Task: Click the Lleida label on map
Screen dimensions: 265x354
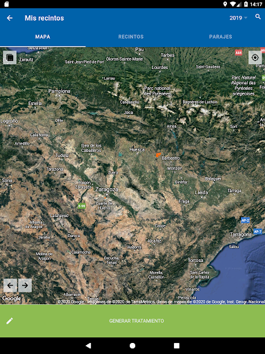Action: (202, 192)
